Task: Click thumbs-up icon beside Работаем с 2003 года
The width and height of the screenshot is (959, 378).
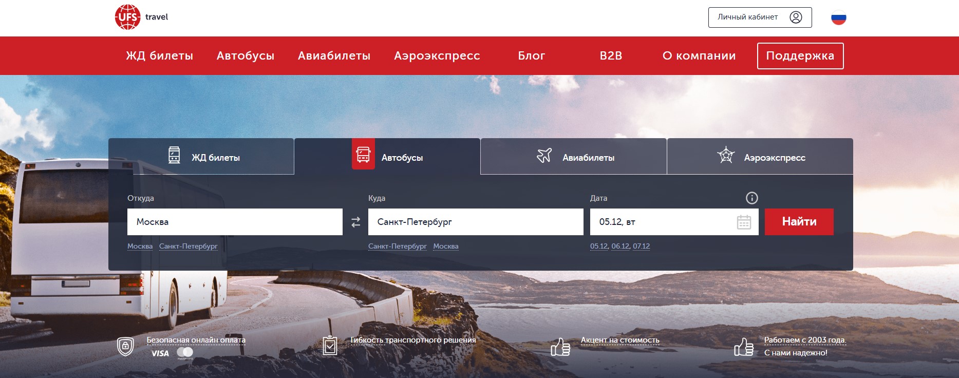Action: (744, 347)
